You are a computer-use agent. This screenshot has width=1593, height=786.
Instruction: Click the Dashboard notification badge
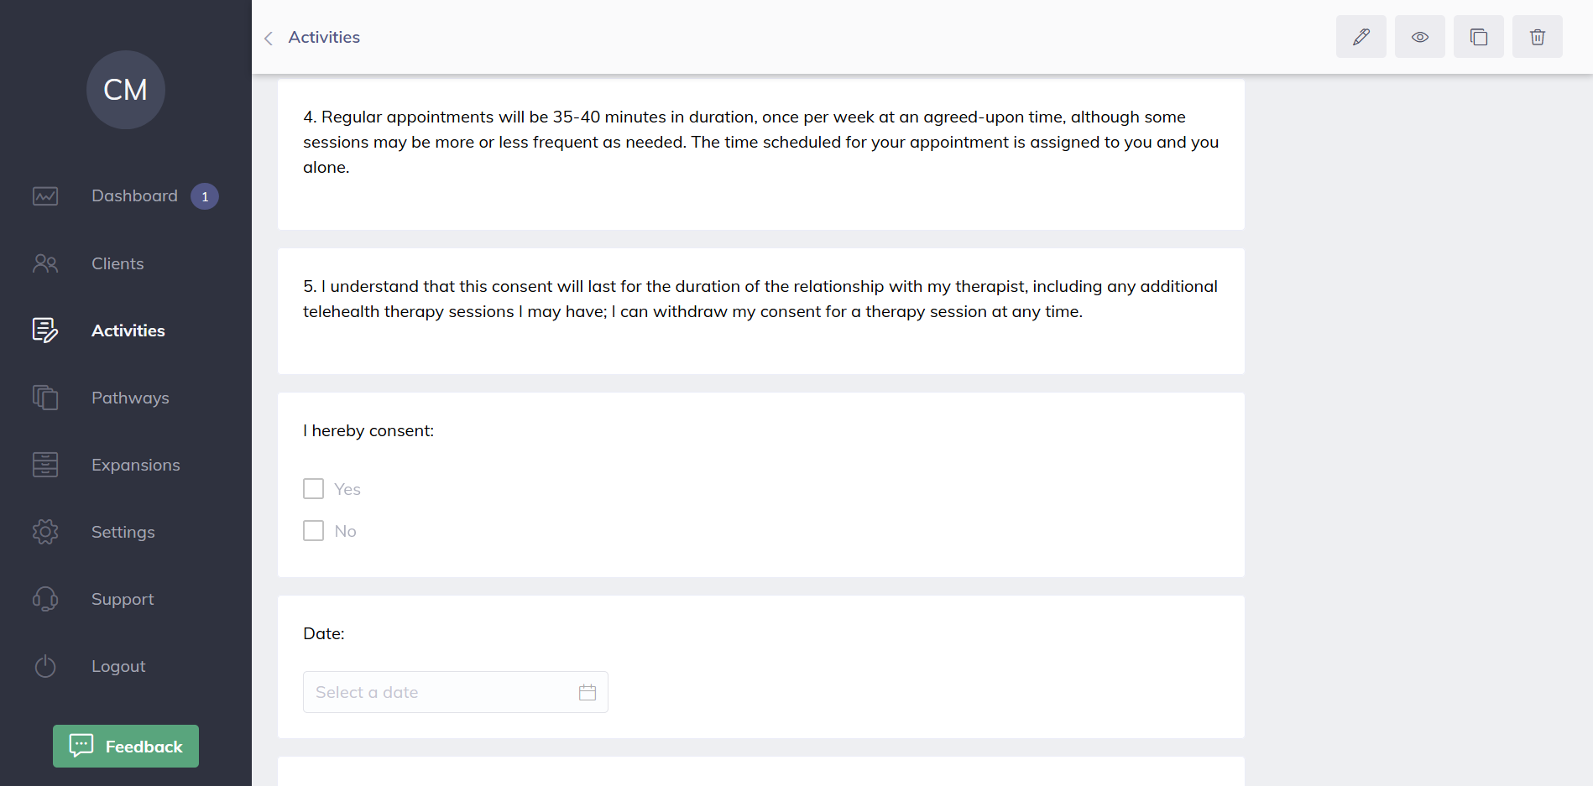tap(205, 196)
